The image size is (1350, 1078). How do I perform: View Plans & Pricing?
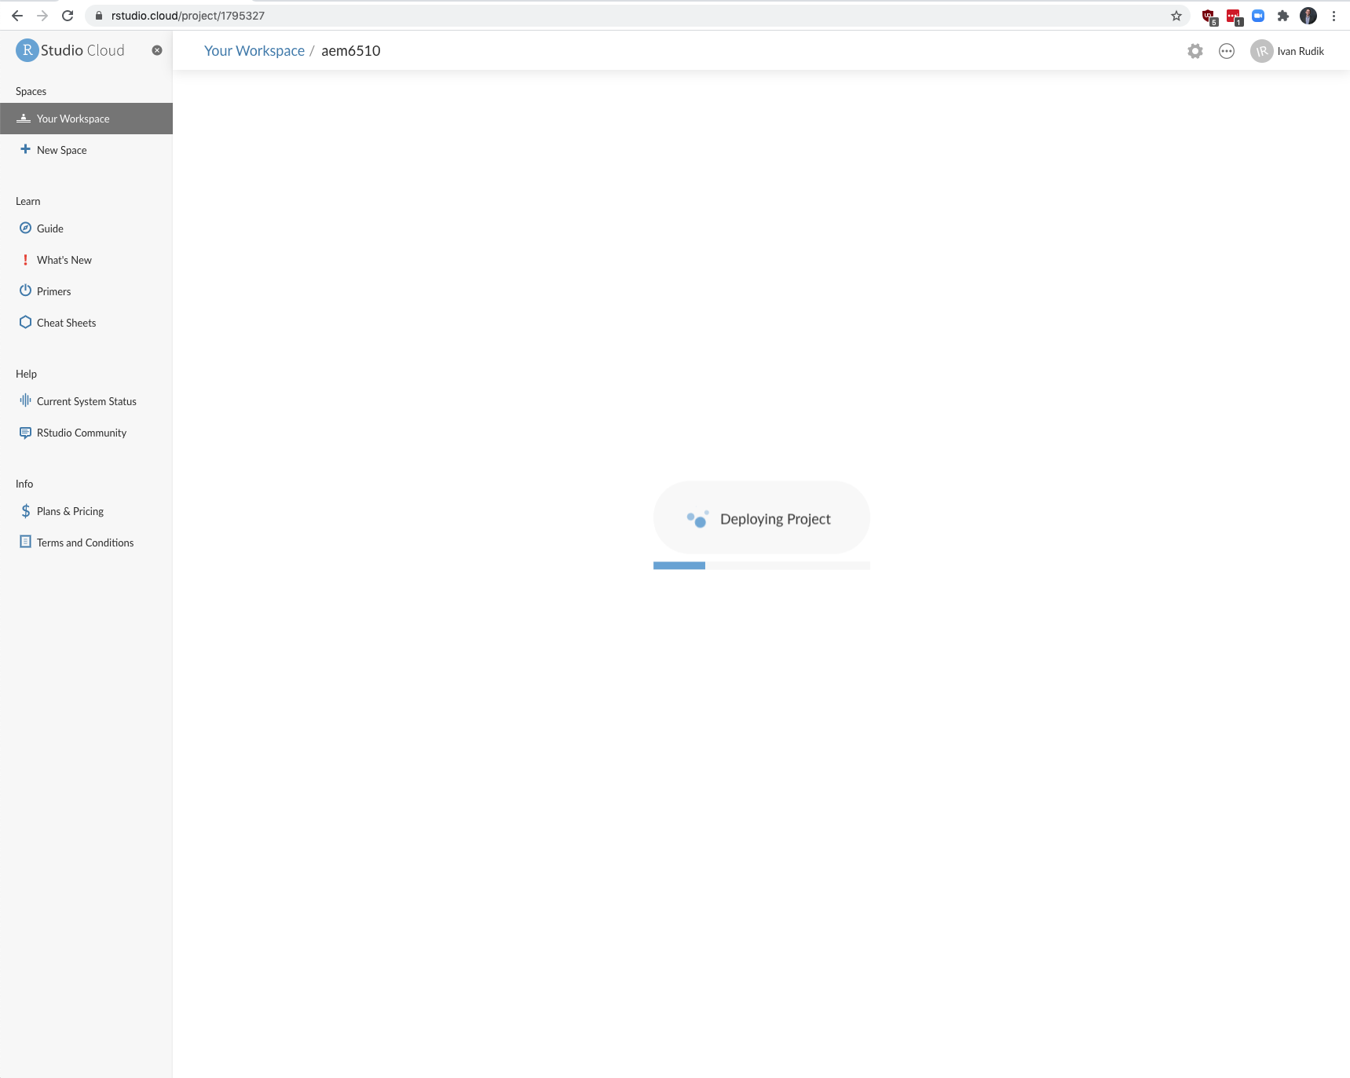click(x=70, y=511)
